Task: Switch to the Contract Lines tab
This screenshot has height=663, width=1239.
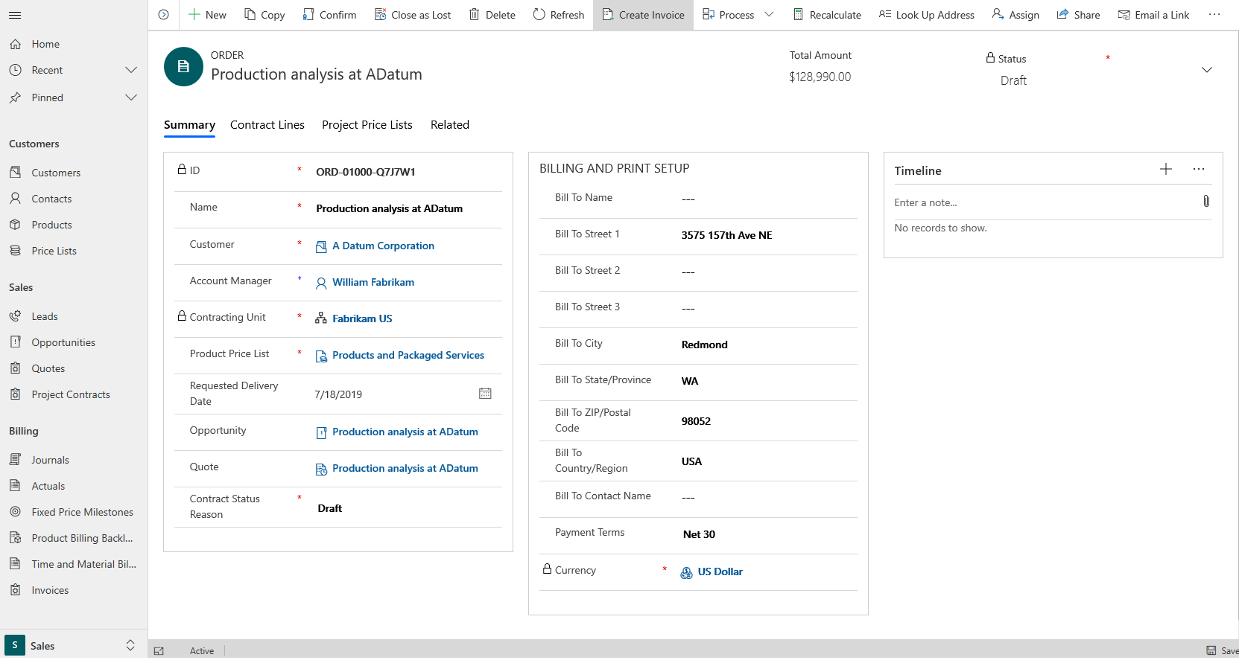Action: pos(267,125)
